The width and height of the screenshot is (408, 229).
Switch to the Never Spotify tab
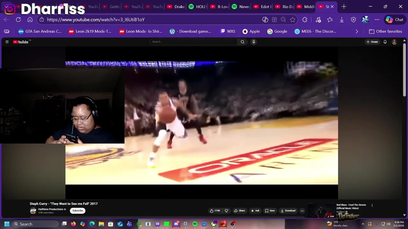click(241, 6)
